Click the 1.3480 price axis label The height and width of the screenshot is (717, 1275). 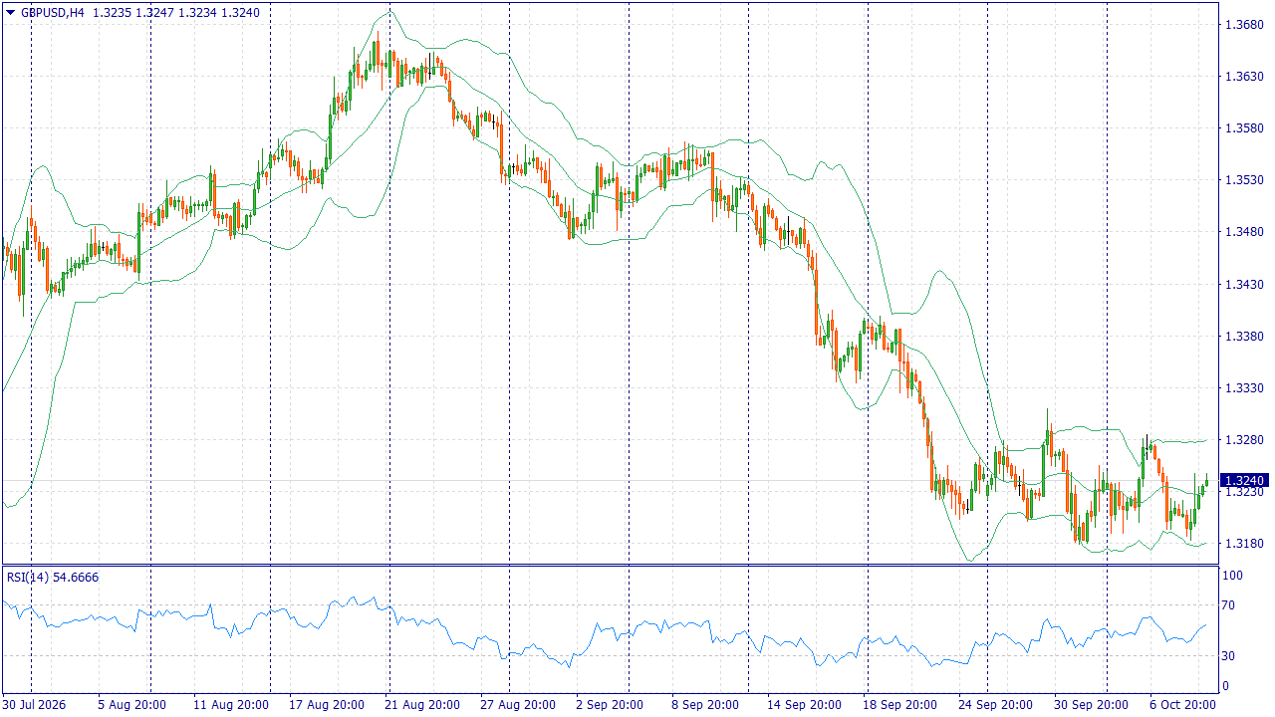[1243, 232]
